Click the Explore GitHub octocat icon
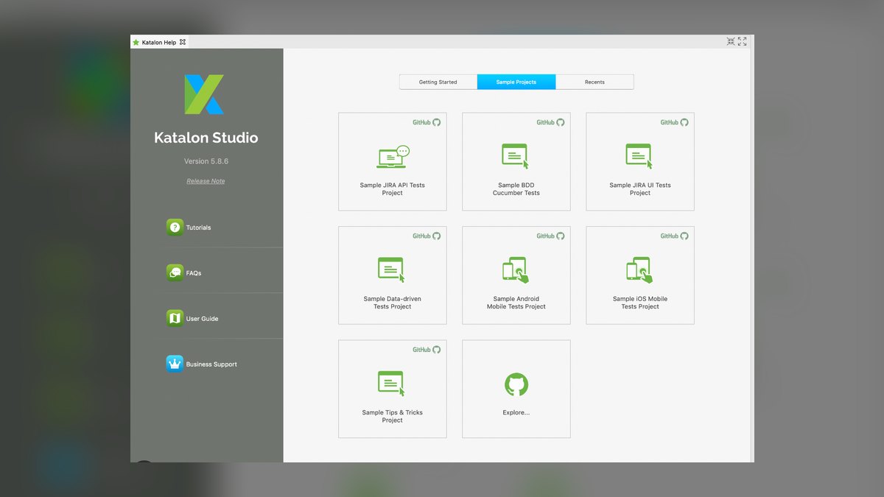The width and height of the screenshot is (884, 497). [x=516, y=384]
